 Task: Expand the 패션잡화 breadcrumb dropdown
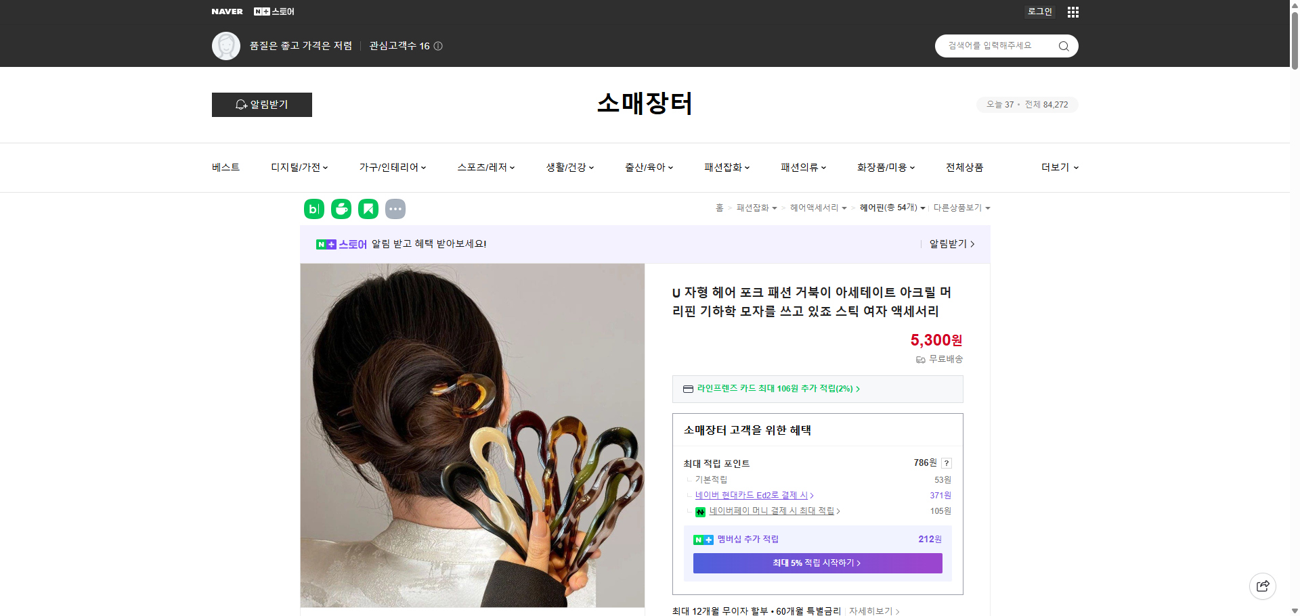coord(776,208)
